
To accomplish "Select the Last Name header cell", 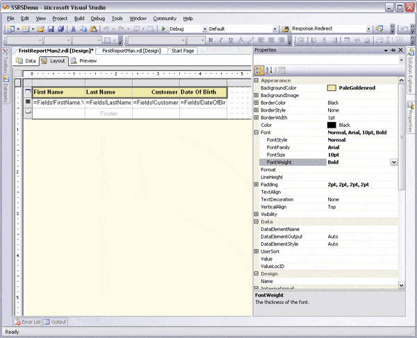I will [108, 92].
